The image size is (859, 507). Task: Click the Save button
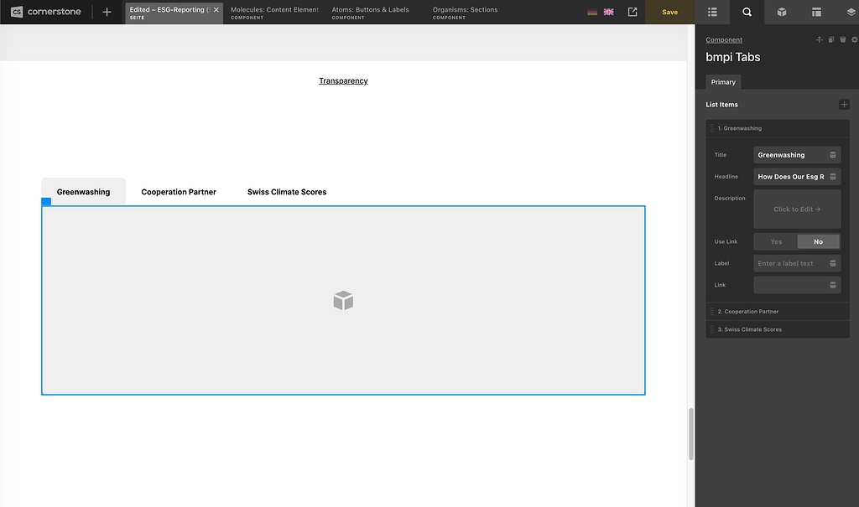point(669,12)
